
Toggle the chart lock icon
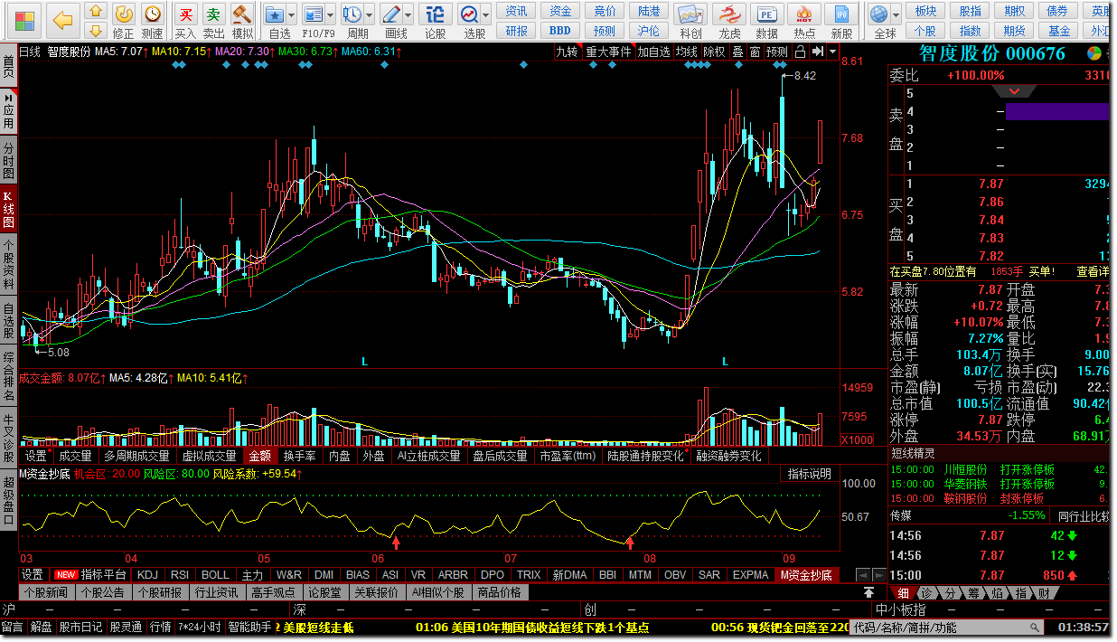pos(800,52)
